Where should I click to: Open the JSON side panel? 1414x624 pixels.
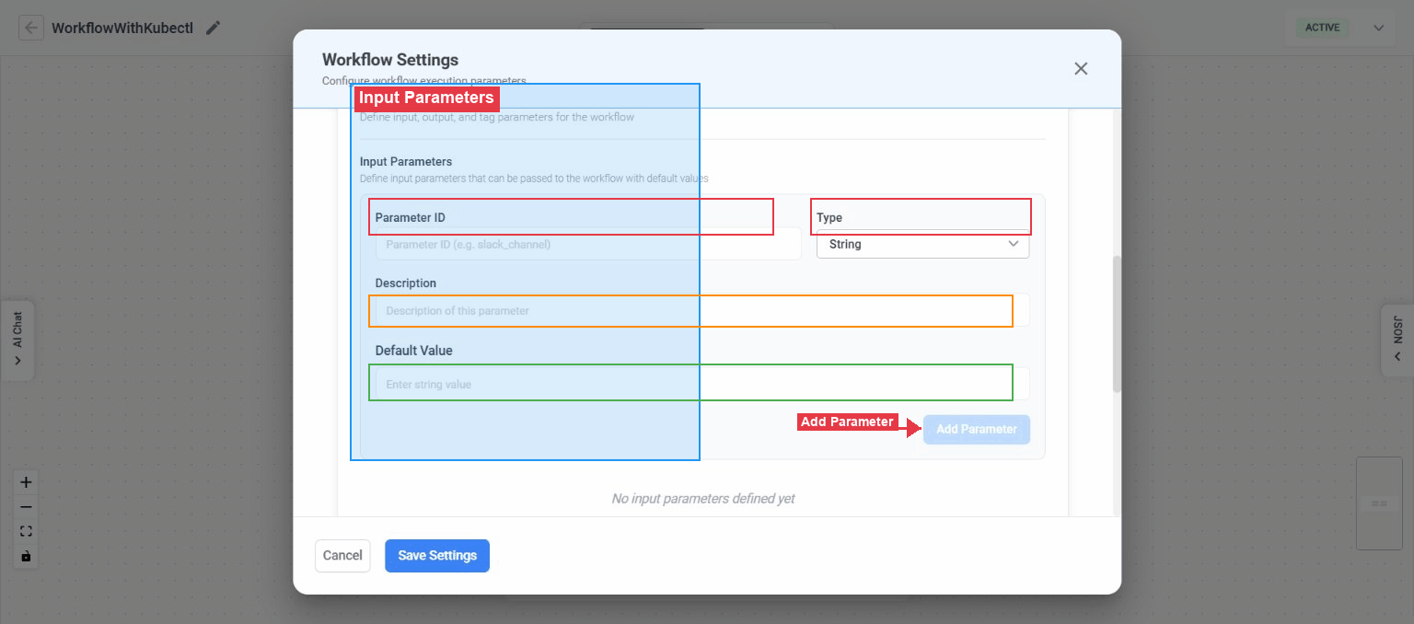pos(1397,341)
